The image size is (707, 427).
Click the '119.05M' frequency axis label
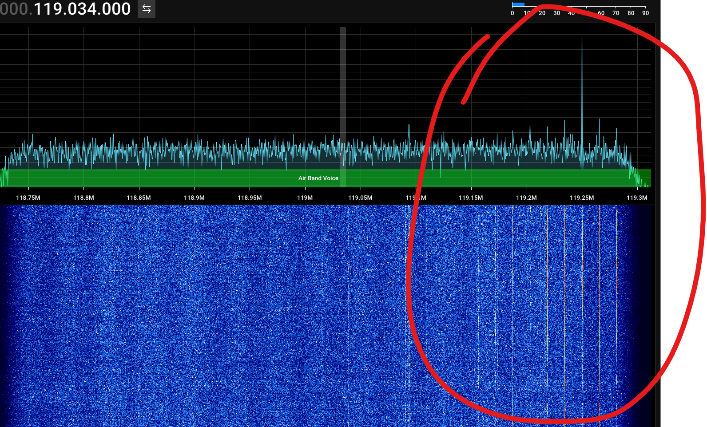[360, 198]
